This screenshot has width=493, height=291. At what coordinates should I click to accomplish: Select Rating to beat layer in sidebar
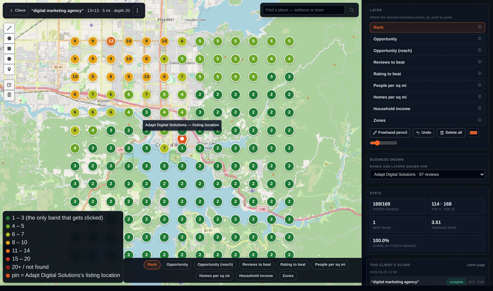point(427,74)
